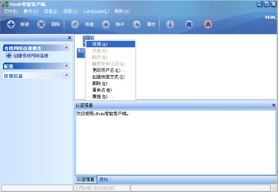Image resolution: width=278 pixels, height=192 pixels.
Task: Switch to the 通知 tab
Action: click(103, 180)
